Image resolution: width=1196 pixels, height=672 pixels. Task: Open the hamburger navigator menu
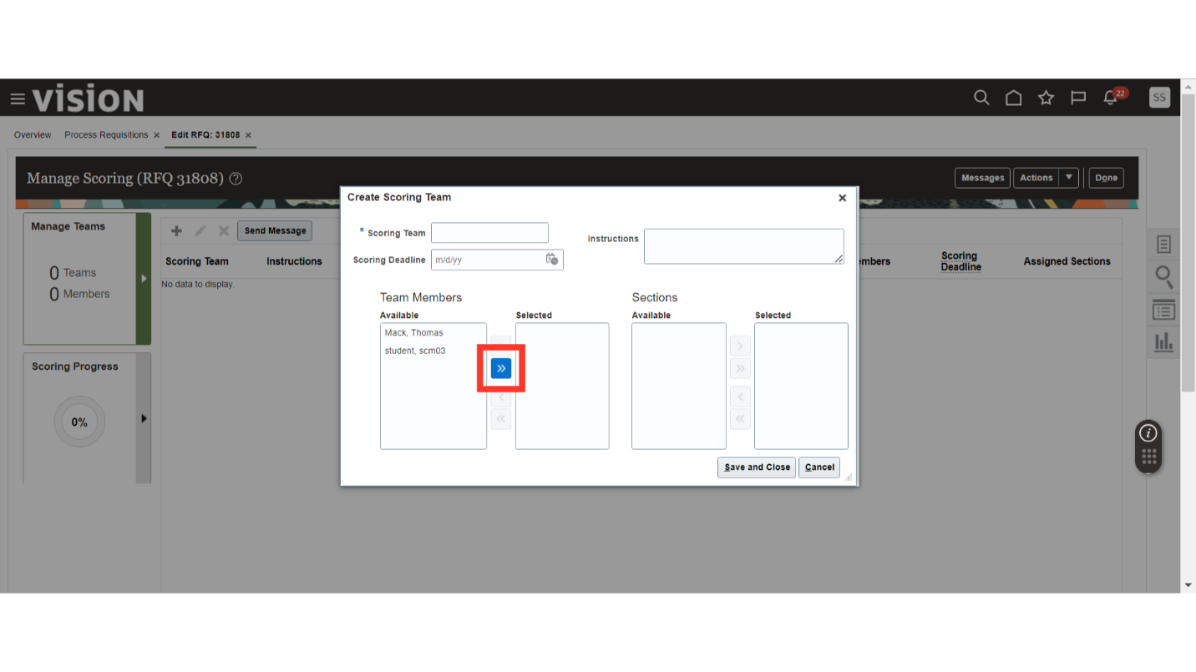17,99
